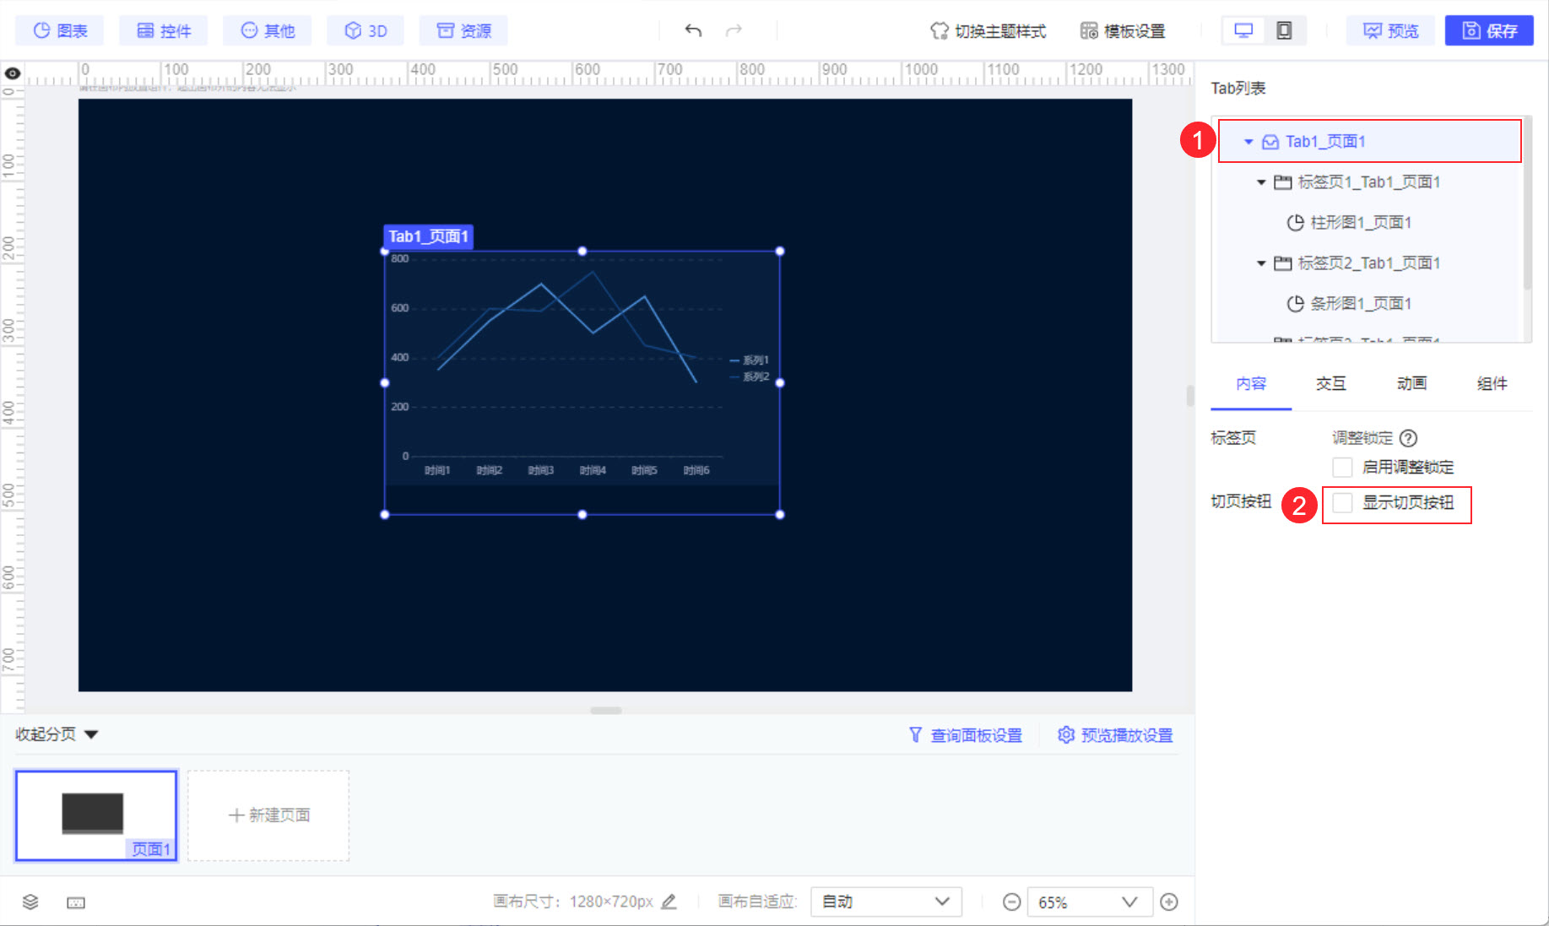Image resolution: width=1549 pixels, height=926 pixels.
Task: Click the Tab1_页面1 label on canvas
Action: [x=428, y=237]
